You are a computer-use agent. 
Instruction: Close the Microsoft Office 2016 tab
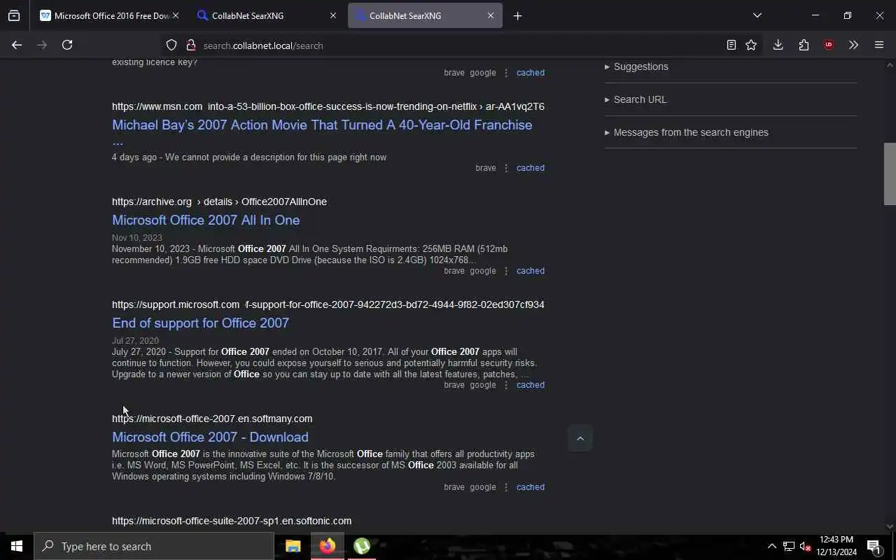[176, 15]
